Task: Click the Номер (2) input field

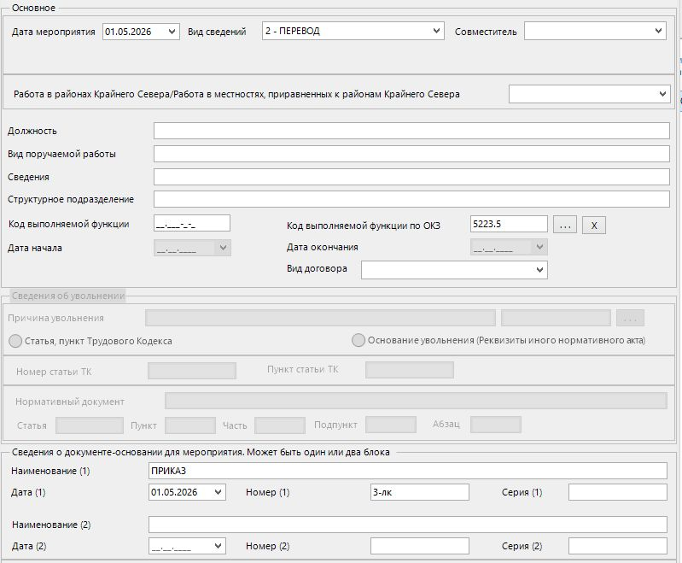Action: pyautogui.click(x=420, y=546)
